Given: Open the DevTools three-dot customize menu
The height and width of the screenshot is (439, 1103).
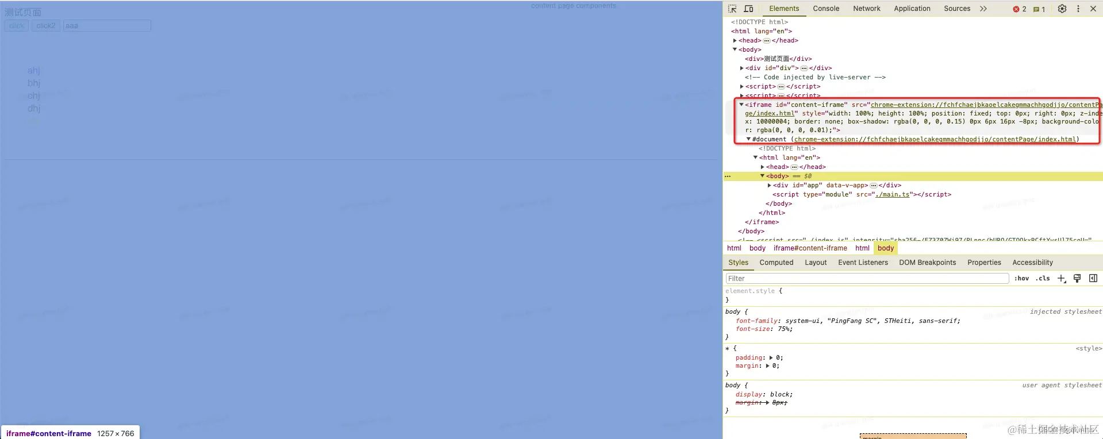Looking at the screenshot, I should [x=1078, y=9].
